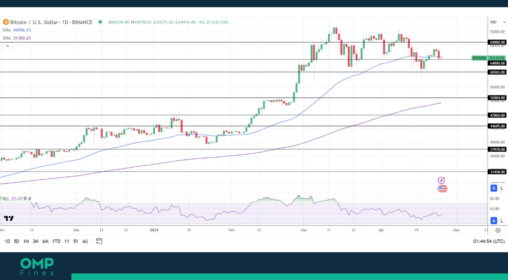Click the 2024 label on the time axis

(x=154, y=230)
